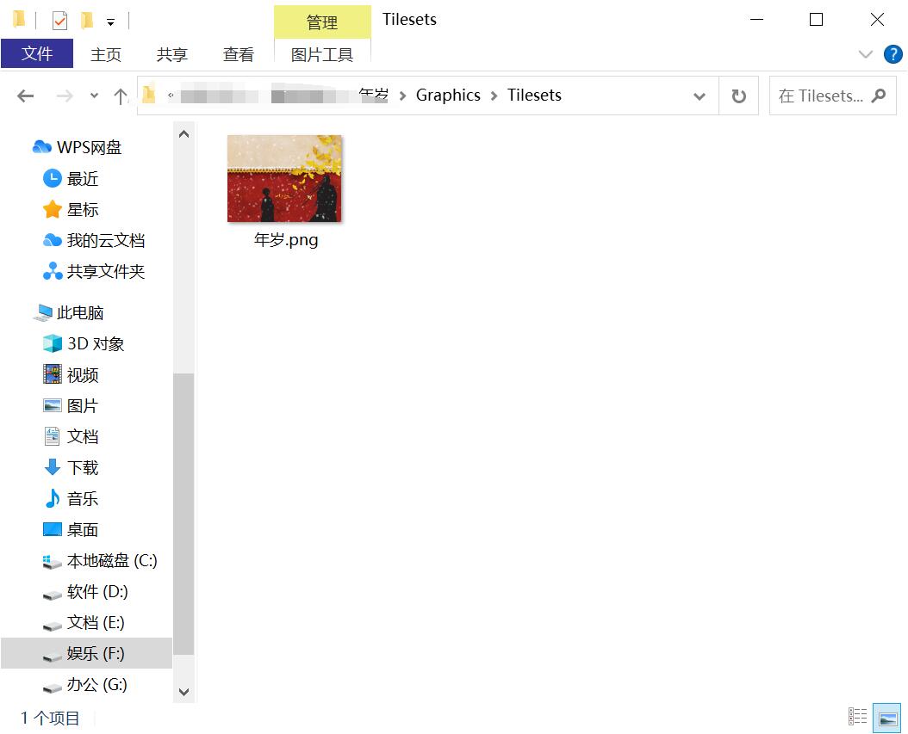
Task: Click the sidebar scroll down arrow
Action: coord(183,692)
